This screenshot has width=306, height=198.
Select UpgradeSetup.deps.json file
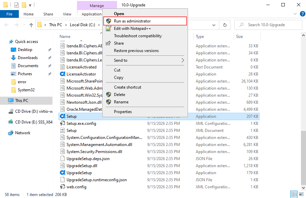coord(88,159)
